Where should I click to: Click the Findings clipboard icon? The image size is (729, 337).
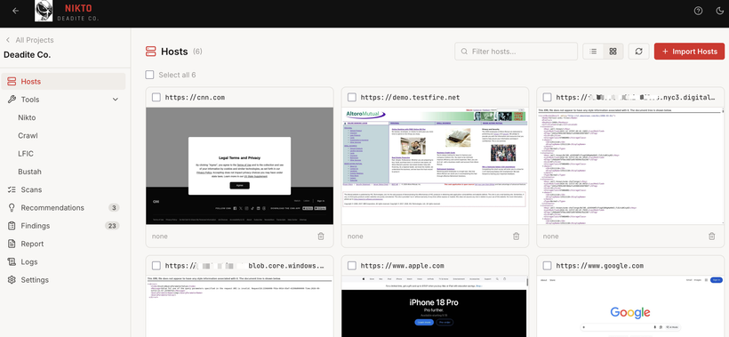click(12, 226)
